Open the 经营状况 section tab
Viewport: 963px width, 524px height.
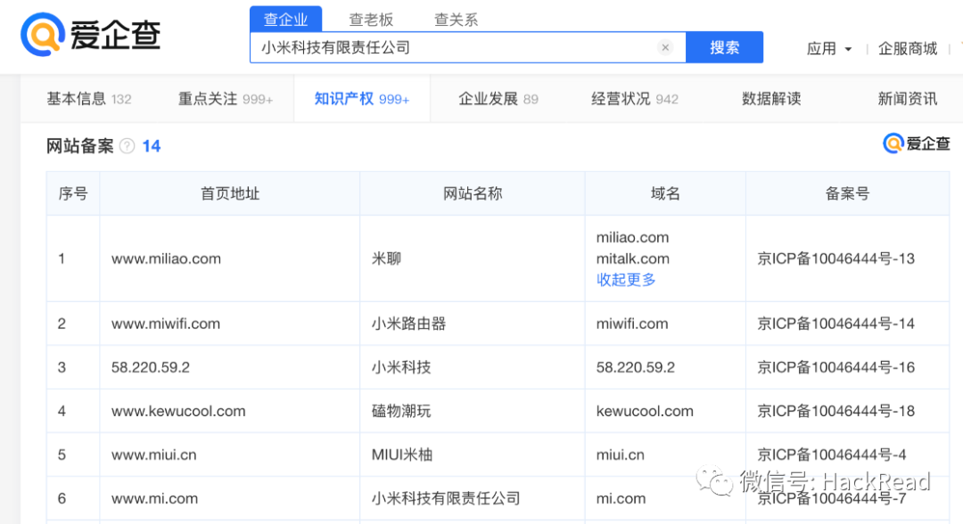635,99
